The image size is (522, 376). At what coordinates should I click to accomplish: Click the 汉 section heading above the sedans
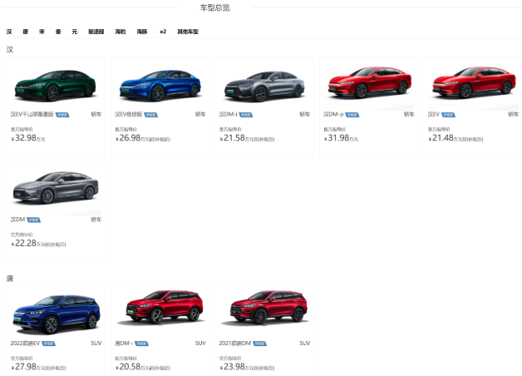[10, 50]
